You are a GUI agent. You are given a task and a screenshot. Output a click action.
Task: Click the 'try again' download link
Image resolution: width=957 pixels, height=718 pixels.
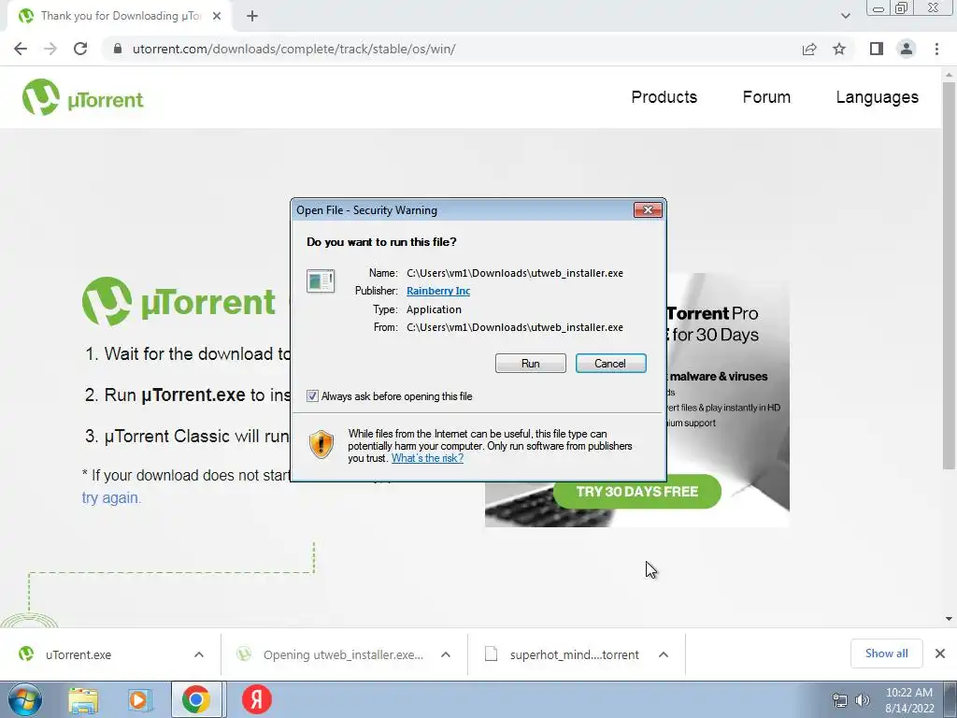(110, 497)
